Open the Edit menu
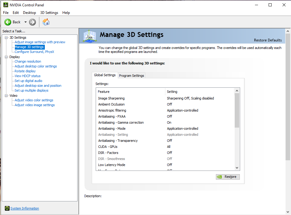 [x=16, y=13]
